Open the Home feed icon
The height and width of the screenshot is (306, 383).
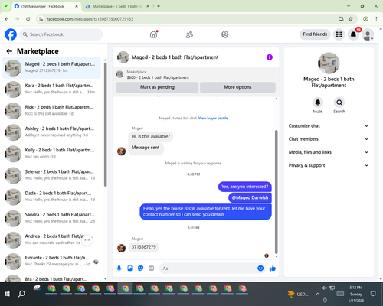pyautogui.click(x=153, y=34)
